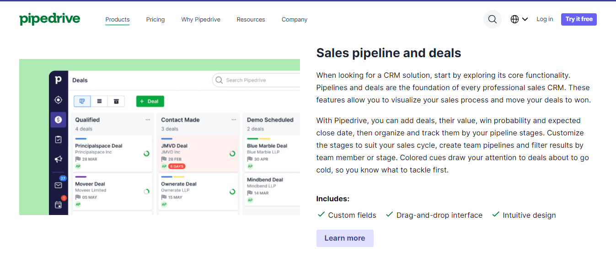Viewport: 616px width, 258px height.
Task: Click the Ownerate Deal progress circle
Action: click(232, 192)
